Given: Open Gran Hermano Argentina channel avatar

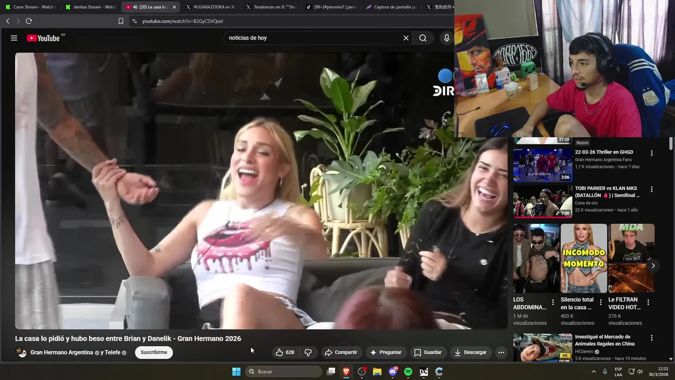Looking at the screenshot, I should click(22, 352).
